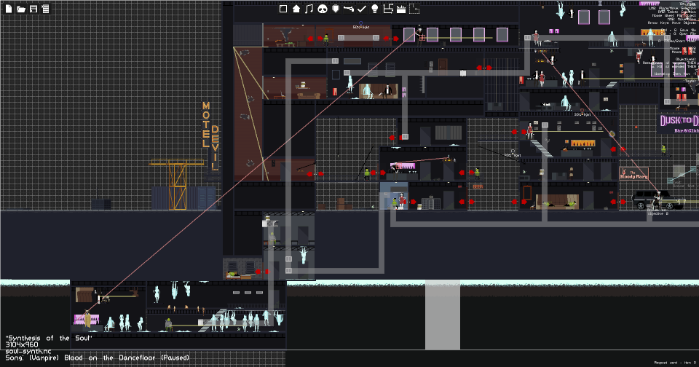
Task: Select the square block tile category
Action: [x=283, y=9]
